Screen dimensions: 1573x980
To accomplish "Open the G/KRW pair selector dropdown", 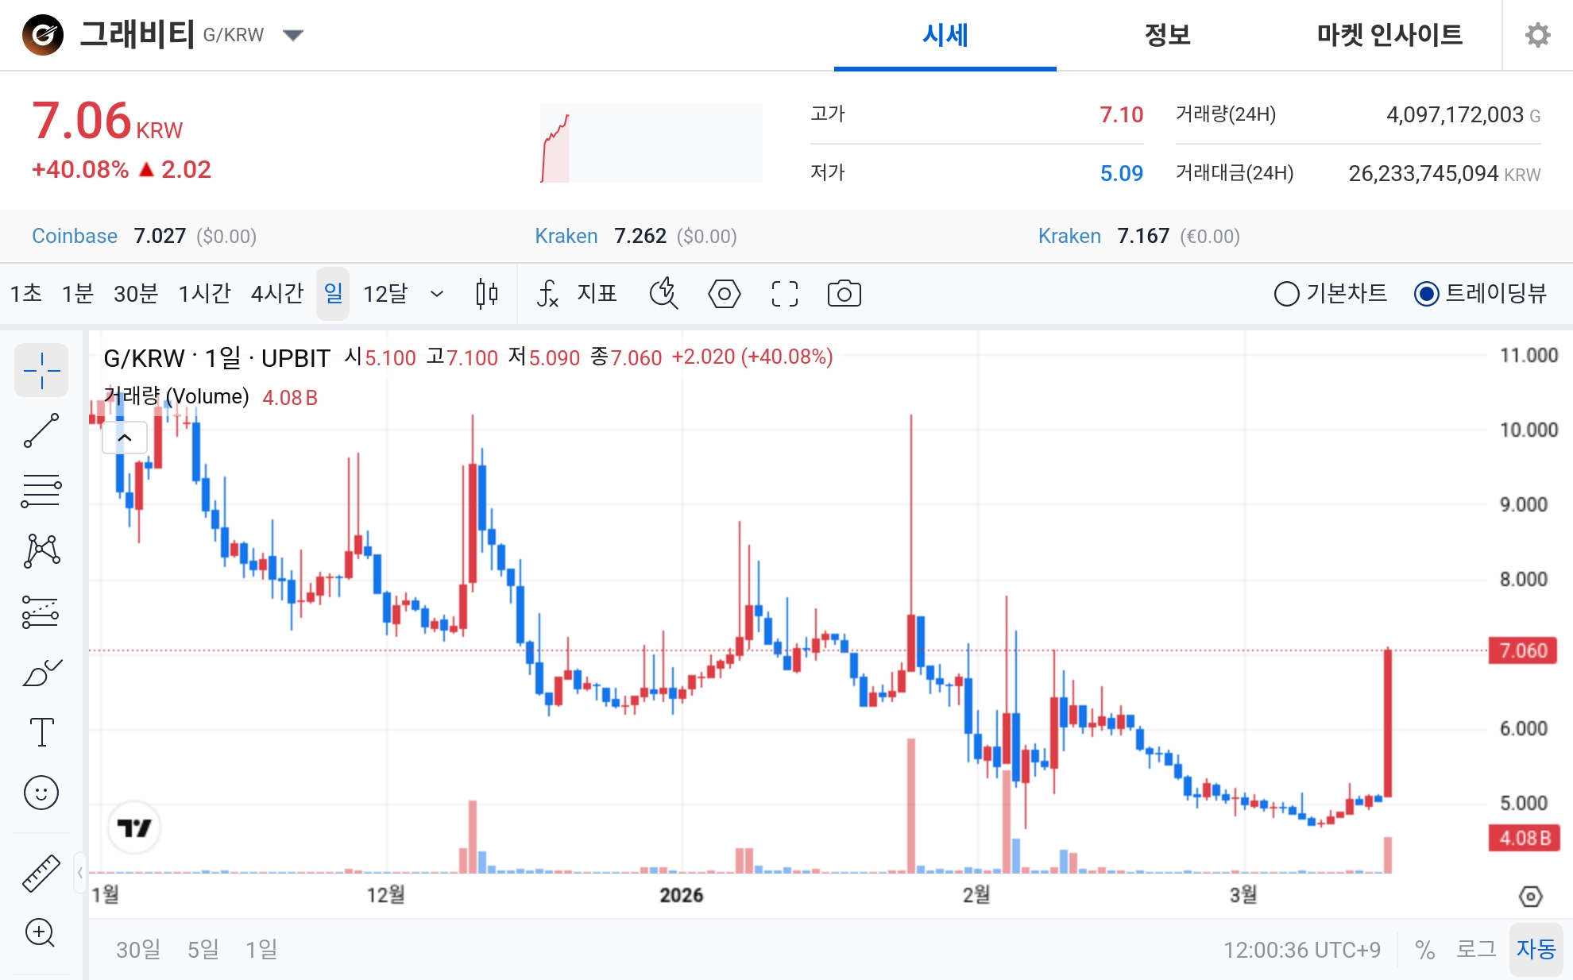I will coord(293,34).
